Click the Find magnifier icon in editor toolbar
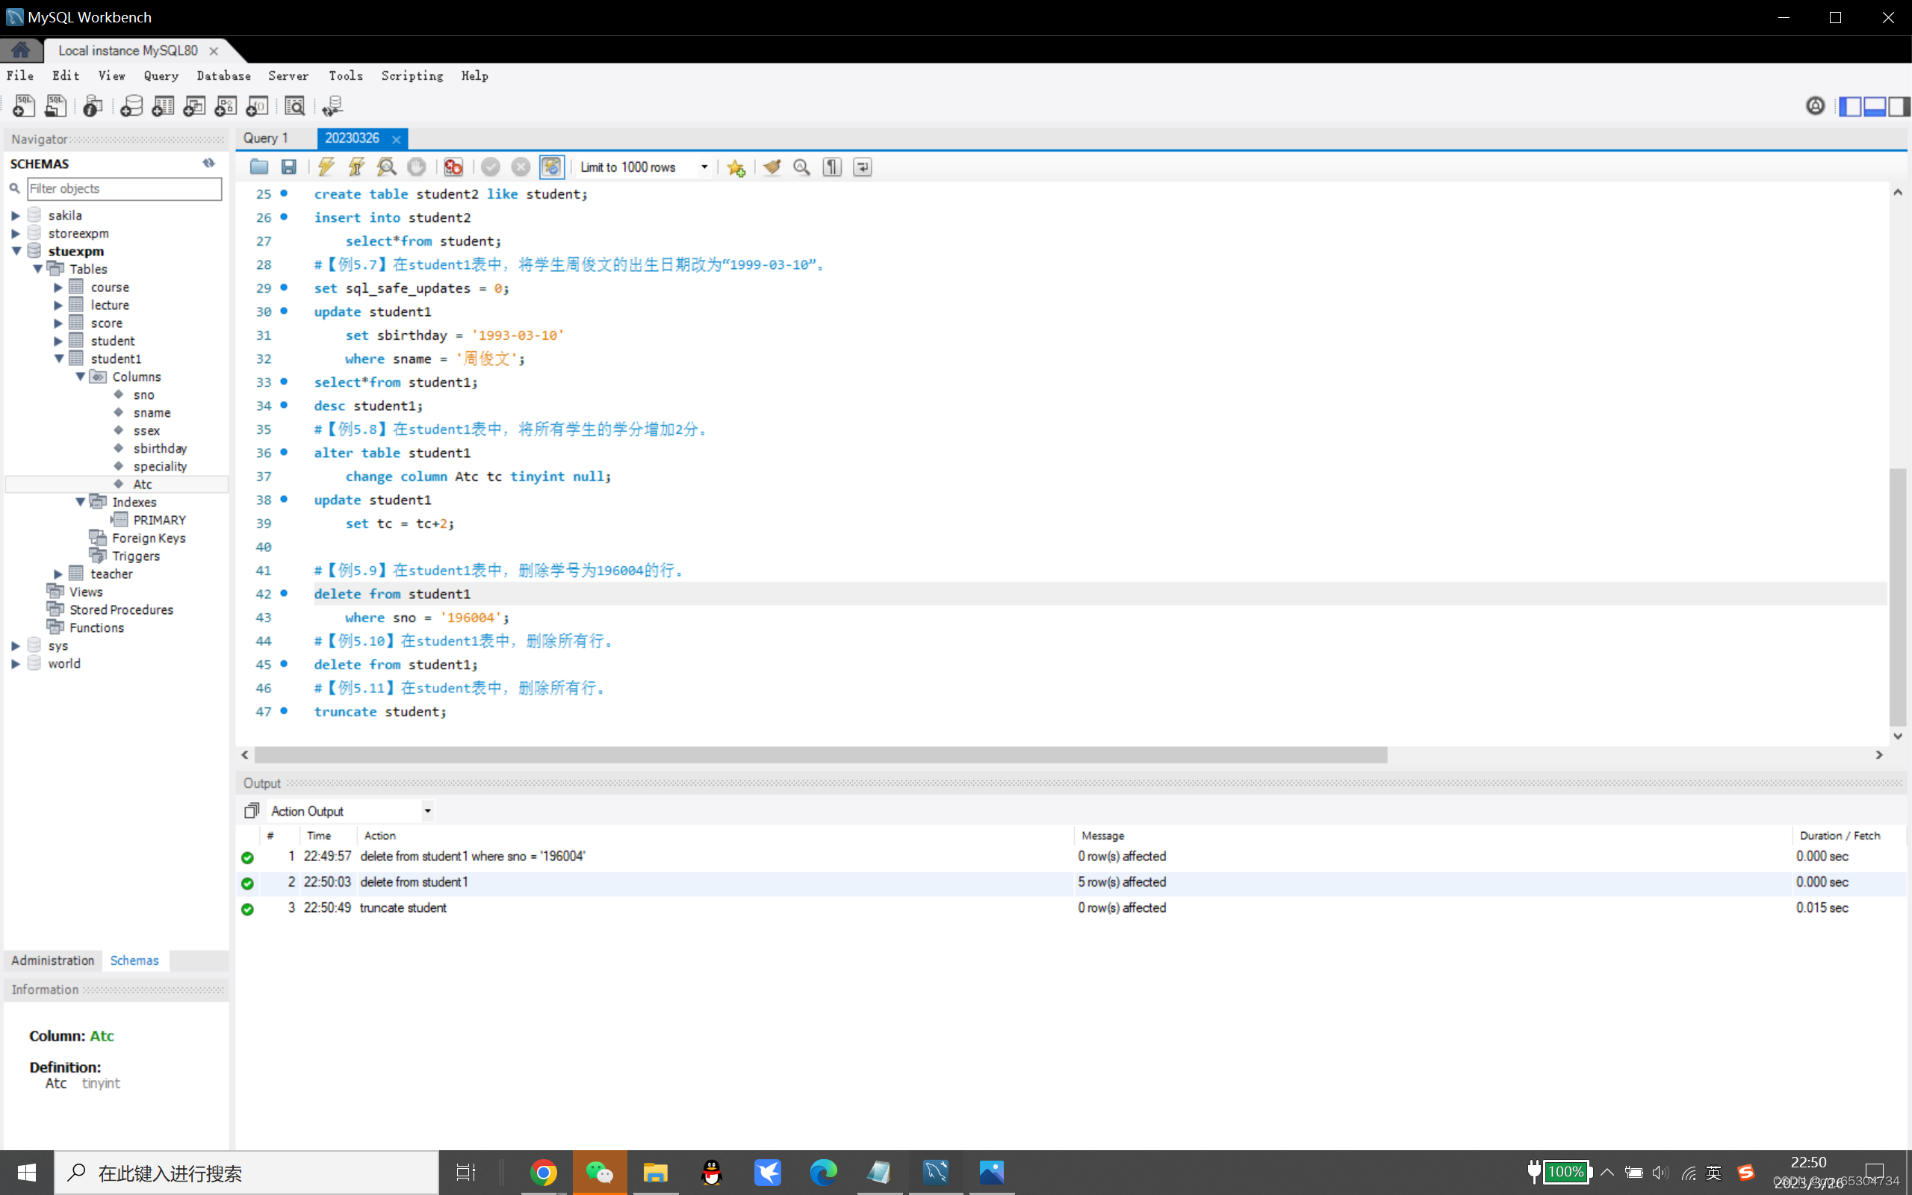Viewport: 1912px width, 1195px height. [802, 167]
